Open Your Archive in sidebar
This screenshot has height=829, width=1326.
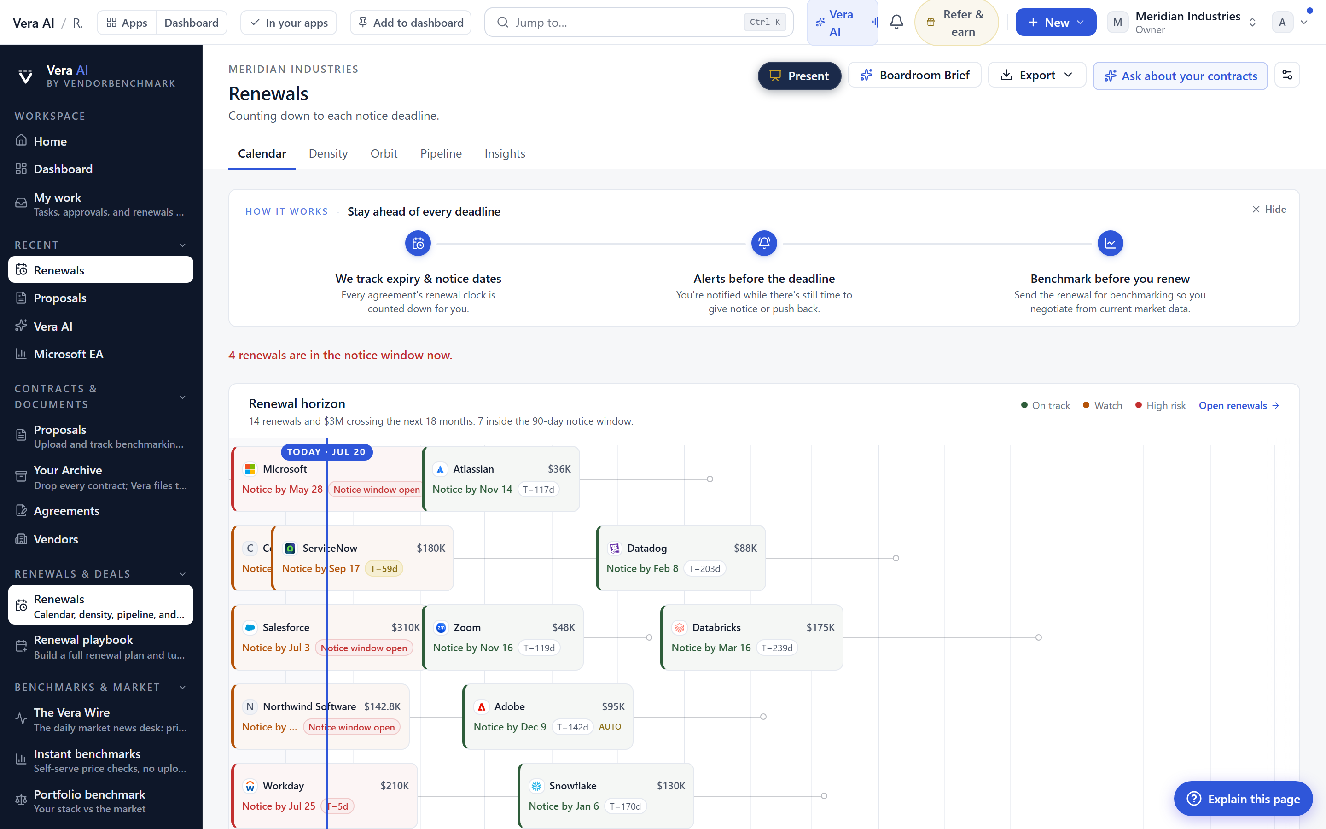pyautogui.click(x=101, y=477)
